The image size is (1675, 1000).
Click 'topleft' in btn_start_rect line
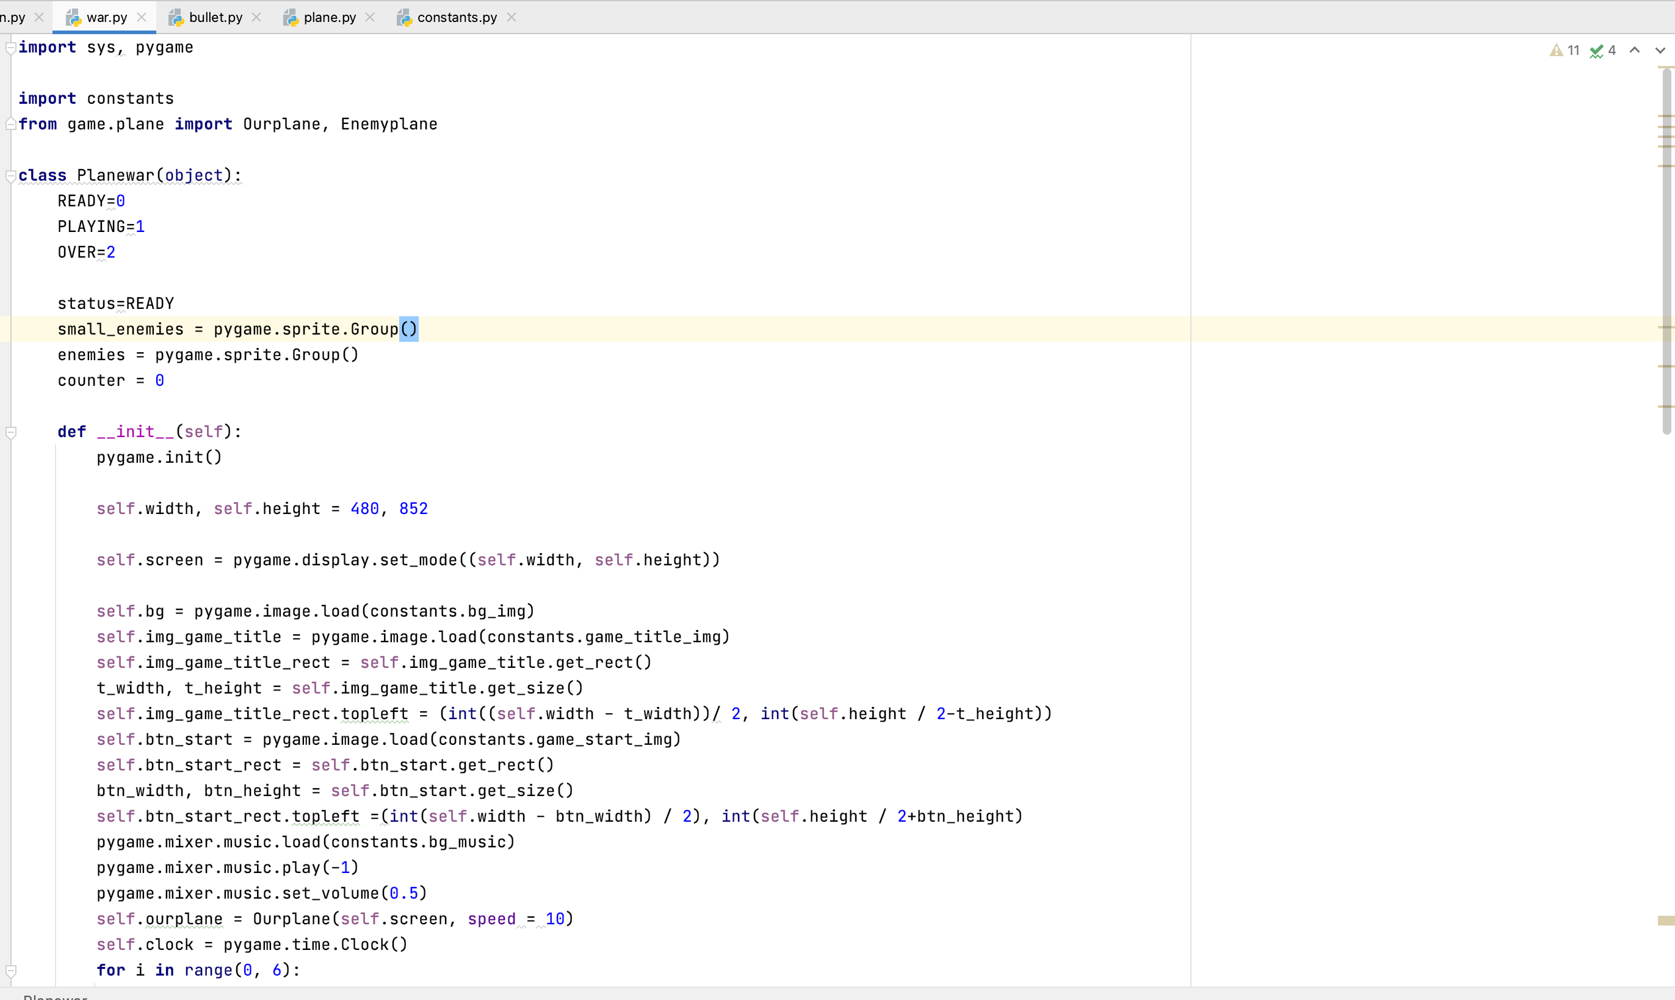point(325,816)
